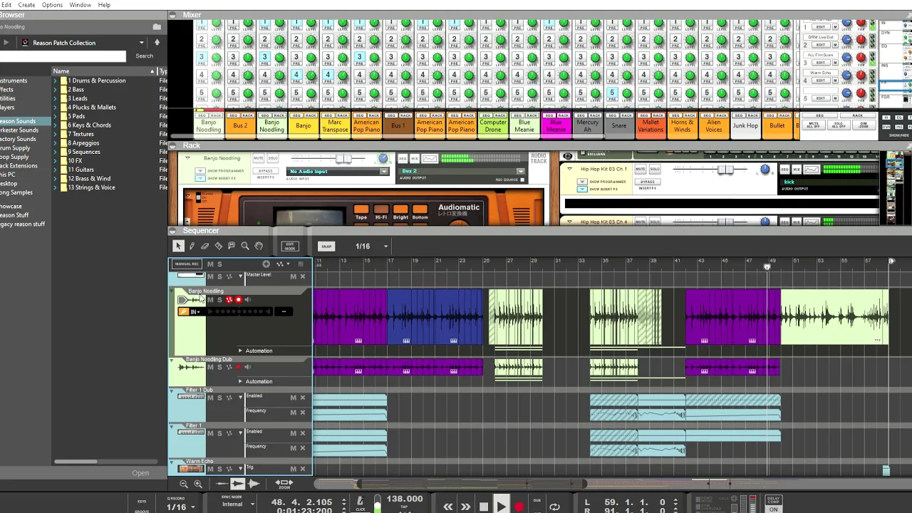912x513 pixels.
Task: Solo the Banjo Noodling track
Action: [x=219, y=300]
